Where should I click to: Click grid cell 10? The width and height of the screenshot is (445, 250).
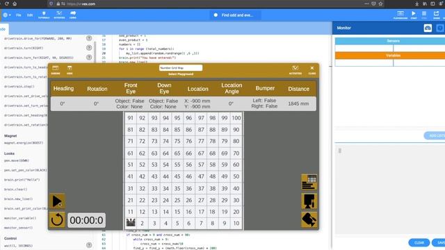[x=236, y=224]
